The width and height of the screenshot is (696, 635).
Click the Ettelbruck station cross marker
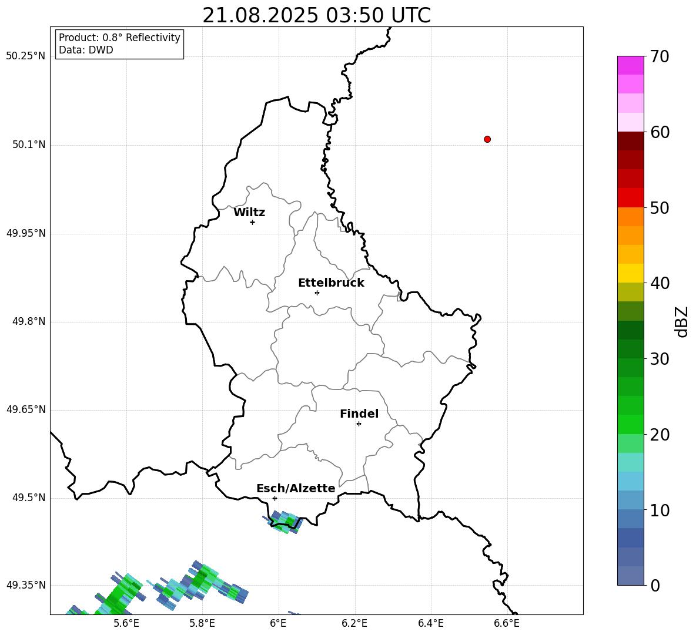tap(317, 293)
